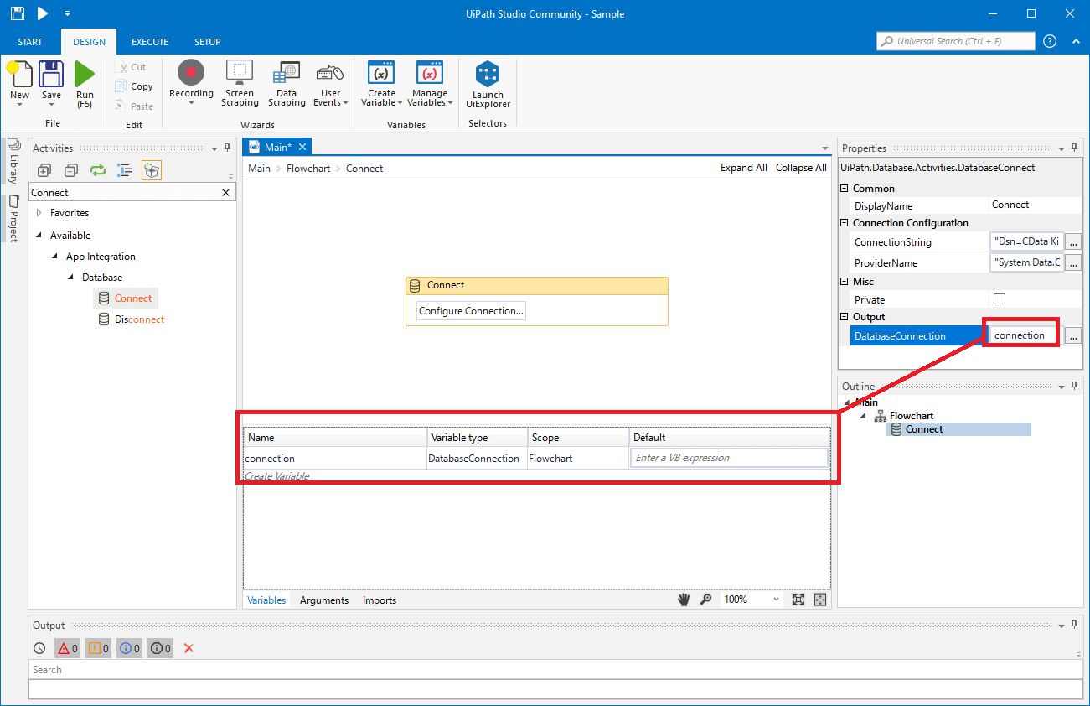Open ConnectionString ellipsis editor button

tap(1073, 242)
